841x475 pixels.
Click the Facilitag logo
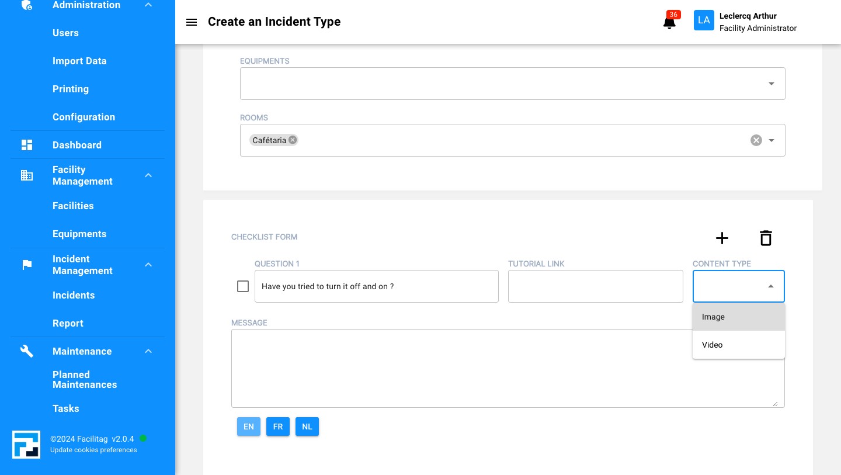pos(26,445)
